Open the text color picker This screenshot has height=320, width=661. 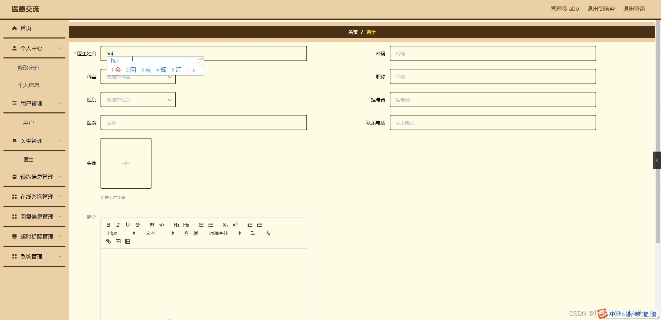pyautogui.click(x=186, y=233)
